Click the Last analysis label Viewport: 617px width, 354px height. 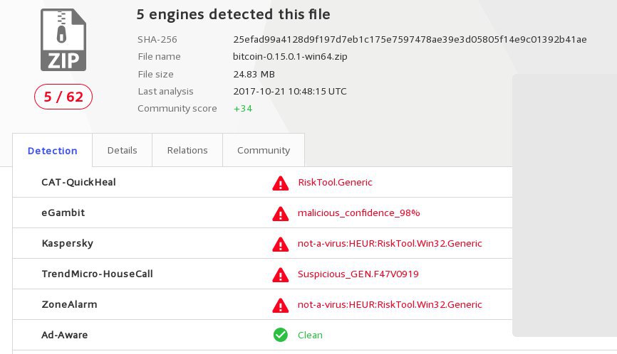point(166,92)
